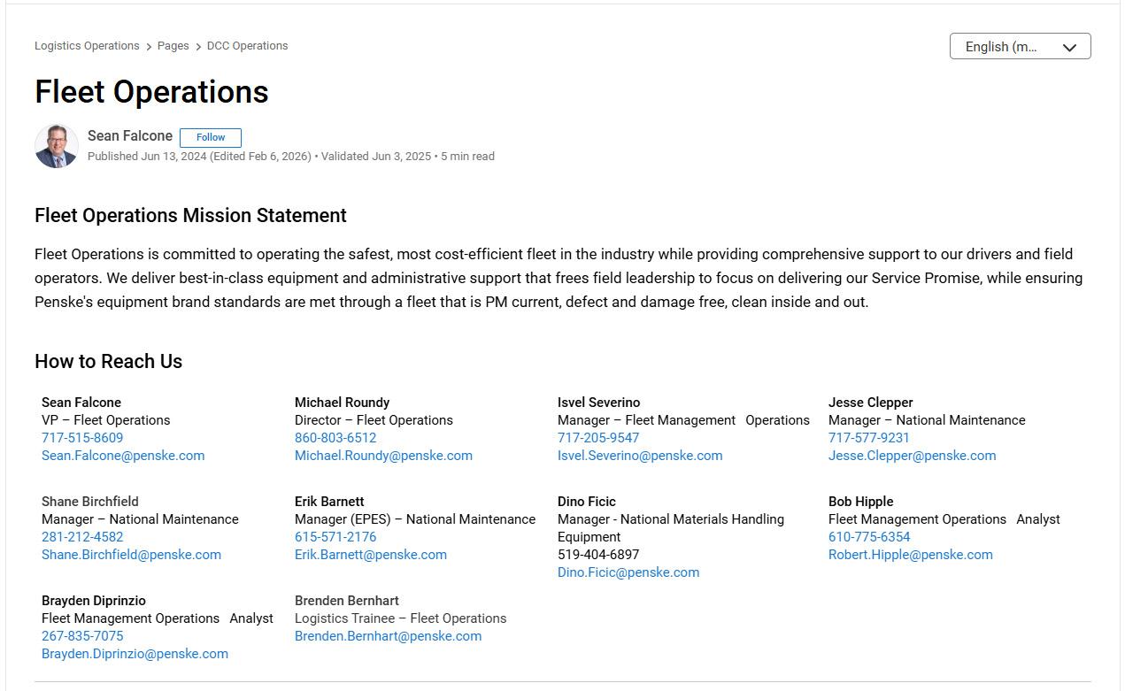Open the Pages breadcrumb link

173,46
